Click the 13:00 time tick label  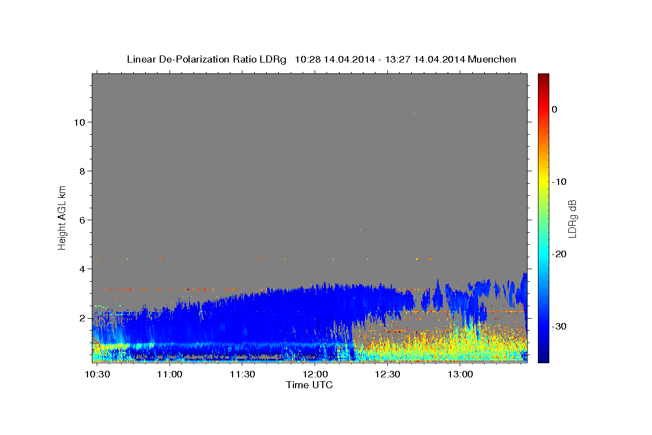pos(460,375)
